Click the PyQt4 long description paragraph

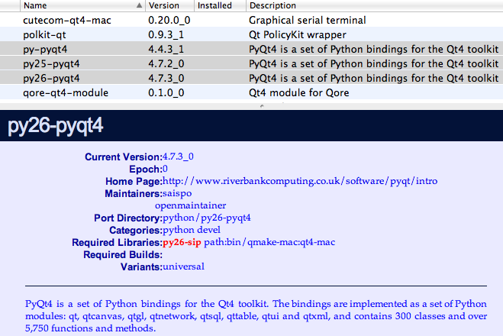pos(256,316)
